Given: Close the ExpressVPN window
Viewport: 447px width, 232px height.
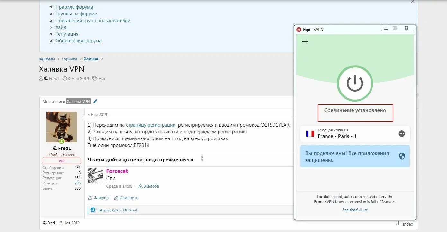Looking at the screenshot, I should coord(407,28).
